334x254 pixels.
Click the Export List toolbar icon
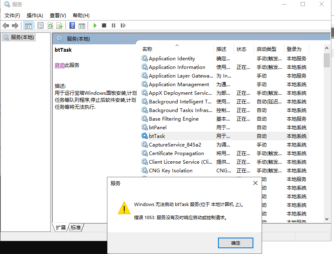(60, 26)
